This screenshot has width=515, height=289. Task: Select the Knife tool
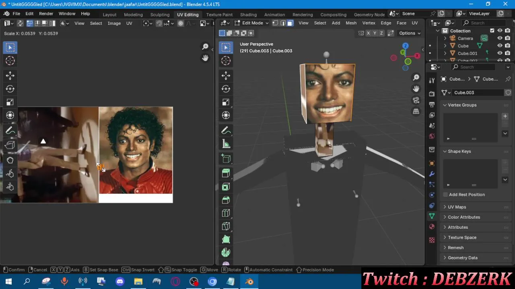pos(226,226)
